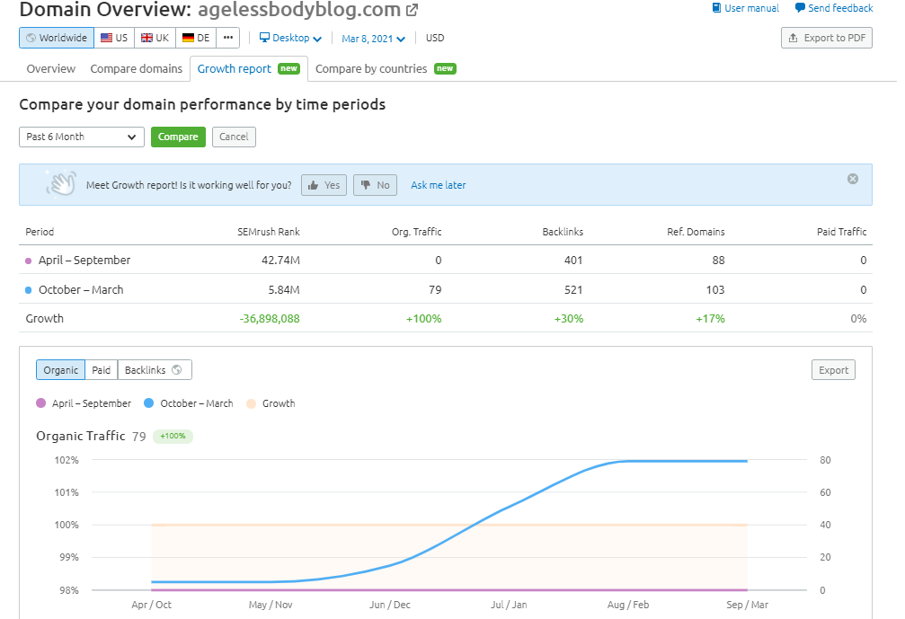This screenshot has width=905, height=619.
Task: Click the +30% backlinks growth value
Action: point(569,318)
